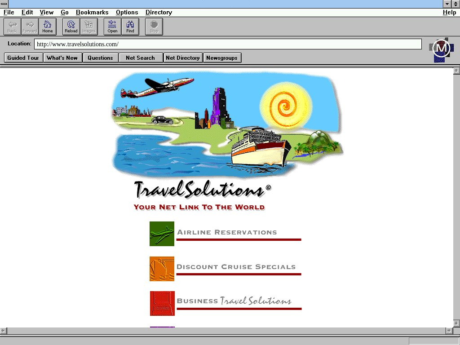Click the horizontal scrollbar right arrow
The height and width of the screenshot is (345, 460).
point(448,331)
